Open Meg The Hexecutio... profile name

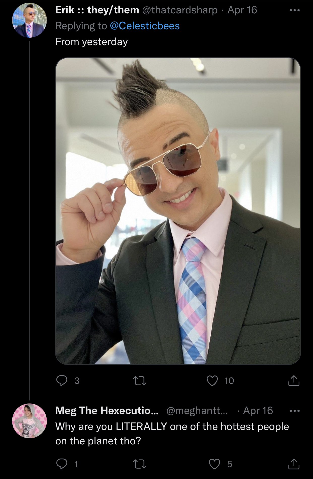point(107,411)
